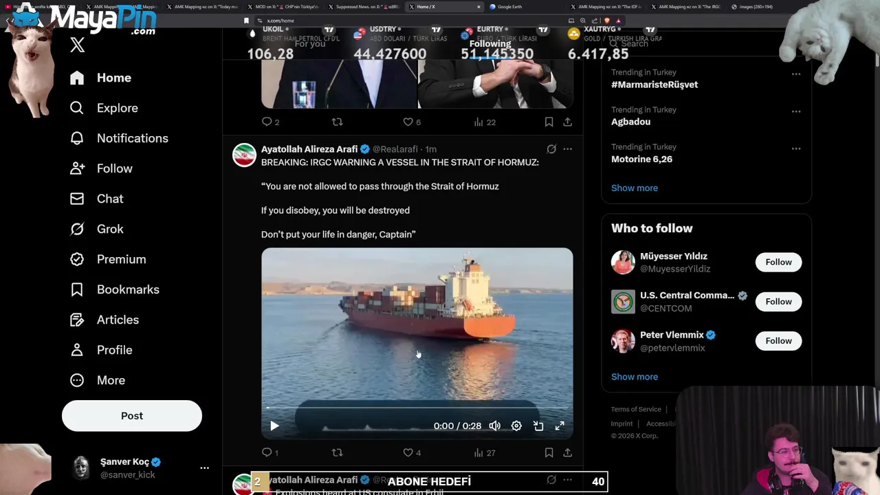
Task: Open Terms of Service link
Action: click(636, 409)
